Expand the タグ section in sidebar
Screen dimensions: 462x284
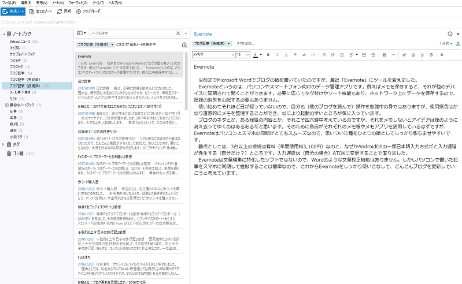3,144
